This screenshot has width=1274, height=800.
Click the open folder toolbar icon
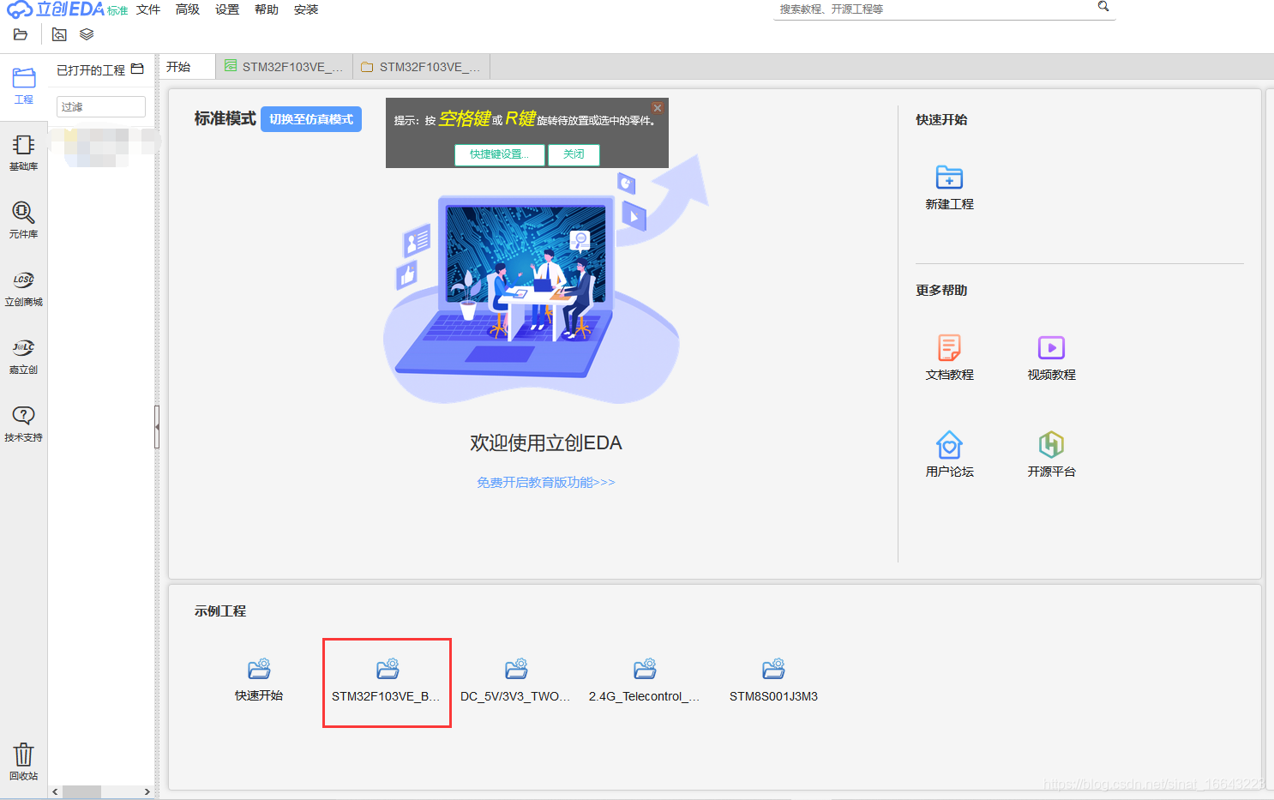(x=21, y=34)
